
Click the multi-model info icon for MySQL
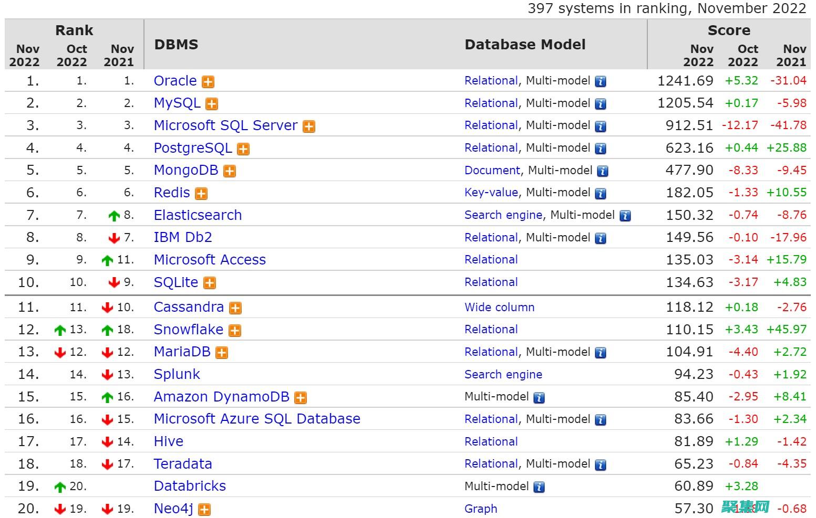[600, 103]
